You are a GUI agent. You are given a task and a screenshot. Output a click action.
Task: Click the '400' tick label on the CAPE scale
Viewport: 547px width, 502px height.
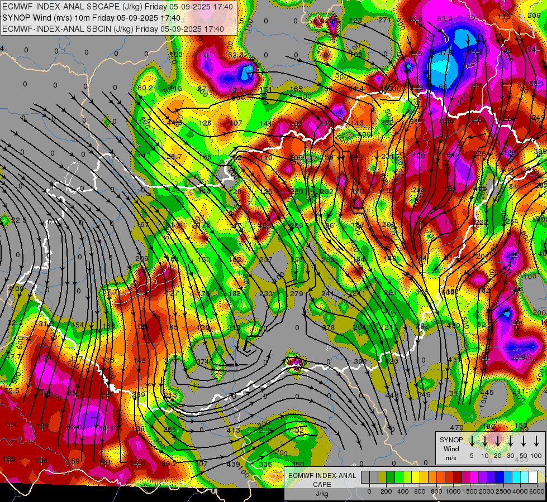coord(403,491)
